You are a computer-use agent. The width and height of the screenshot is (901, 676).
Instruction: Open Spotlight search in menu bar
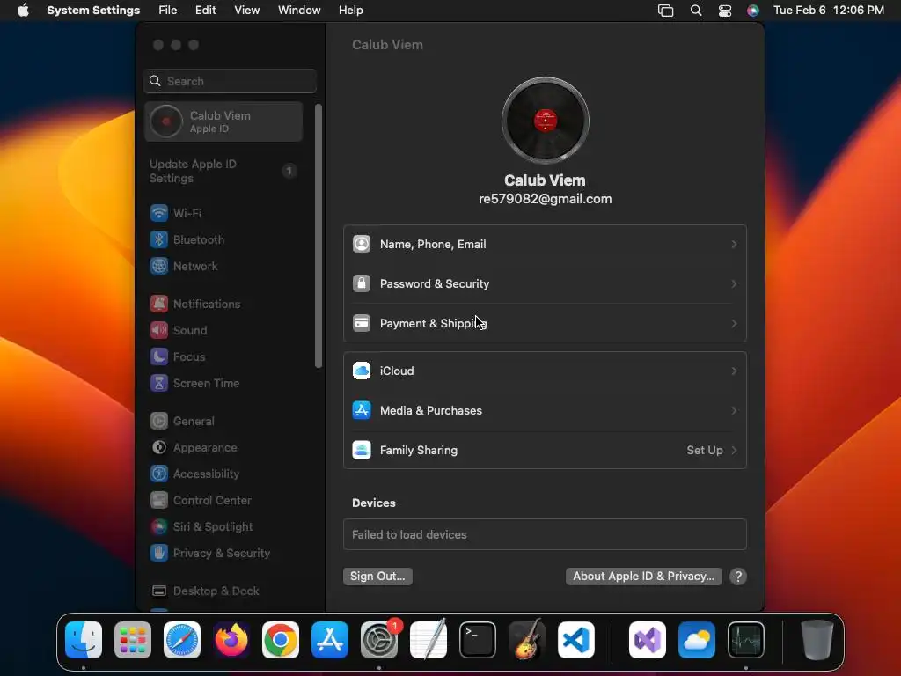coord(696,11)
